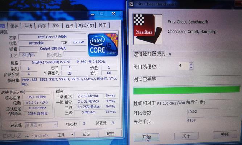Click the 修订 value K0
The height and width of the screenshot is (145, 242).
(x=109, y=73)
